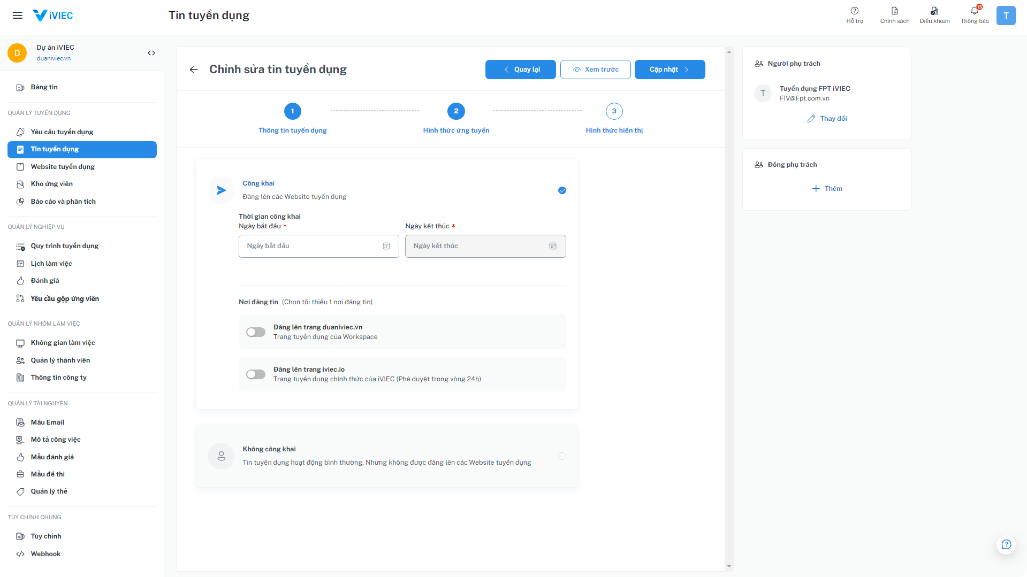Image resolution: width=1027 pixels, height=577 pixels.
Task: Enable posting to duaniviec.vn toggle
Action: click(x=256, y=332)
